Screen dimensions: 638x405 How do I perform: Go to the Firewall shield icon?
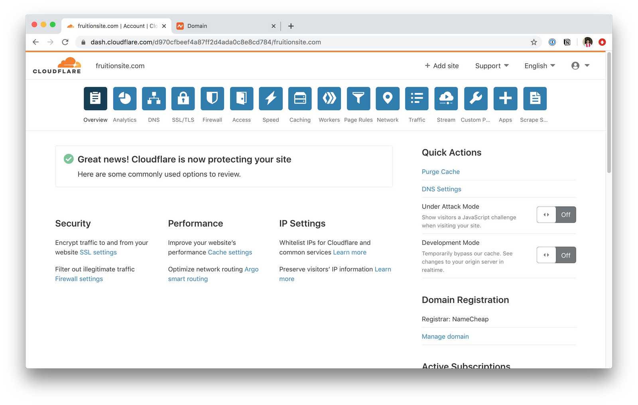(x=212, y=98)
